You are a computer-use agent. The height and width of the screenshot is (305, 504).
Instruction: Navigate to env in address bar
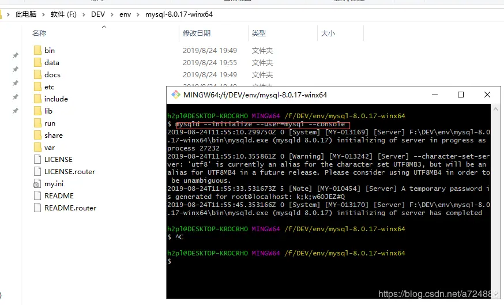pyautogui.click(x=125, y=14)
